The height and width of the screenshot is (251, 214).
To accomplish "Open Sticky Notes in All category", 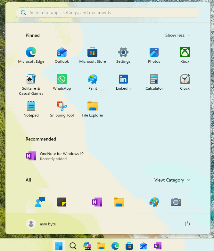I will point(62,202).
